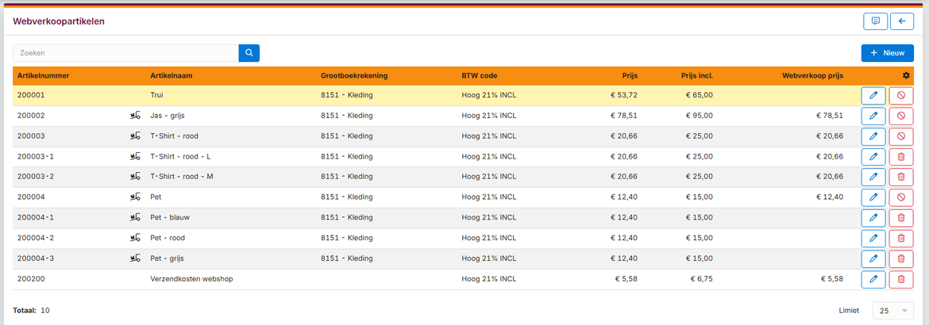Sort by Artikelnummer column header
The image size is (929, 325).
[44, 76]
